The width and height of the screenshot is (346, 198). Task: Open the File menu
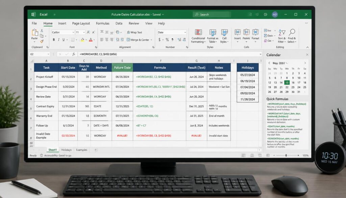(34, 23)
